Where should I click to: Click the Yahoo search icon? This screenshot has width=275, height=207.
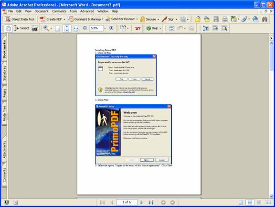[x=137, y=28]
